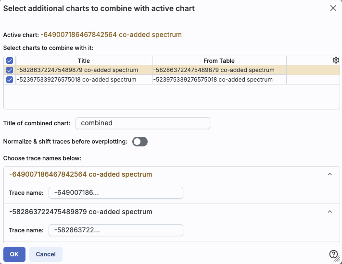Toggle the select-all header checkbox
The width and height of the screenshot is (342, 264).
click(x=10, y=60)
